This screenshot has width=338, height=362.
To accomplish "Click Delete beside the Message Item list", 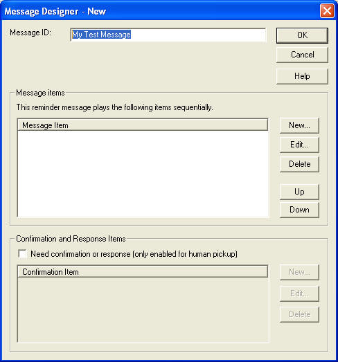I will pos(299,164).
